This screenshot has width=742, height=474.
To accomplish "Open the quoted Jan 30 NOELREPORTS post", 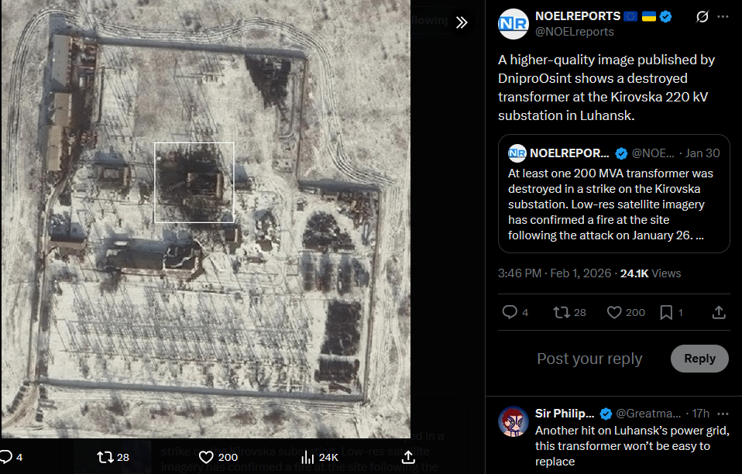I will [x=613, y=194].
